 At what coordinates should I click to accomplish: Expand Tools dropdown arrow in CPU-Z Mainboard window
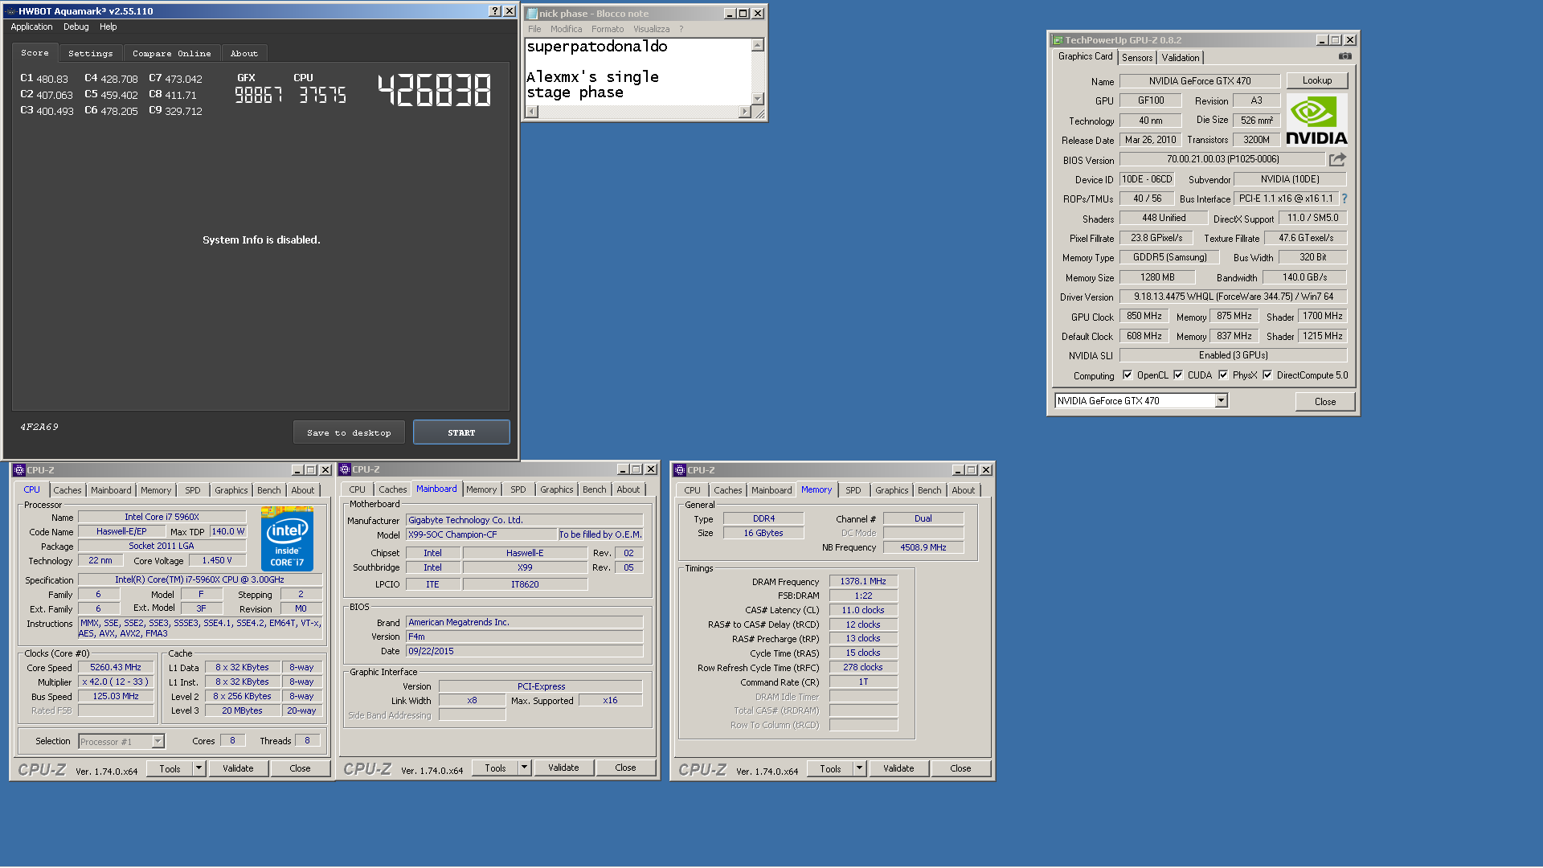pyautogui.click(x=524, y=768)
